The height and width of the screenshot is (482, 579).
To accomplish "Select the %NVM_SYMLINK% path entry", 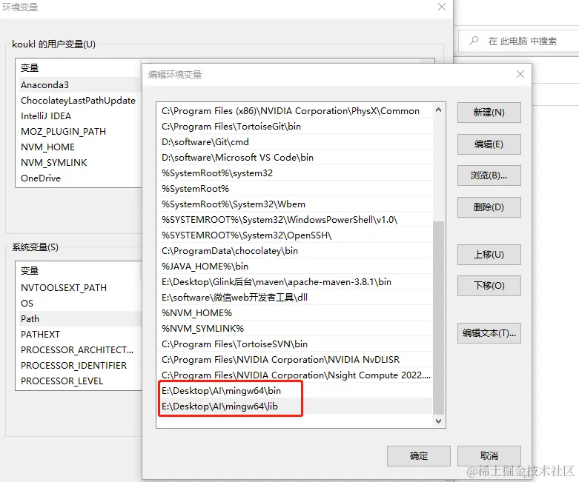I will [294, 329].
